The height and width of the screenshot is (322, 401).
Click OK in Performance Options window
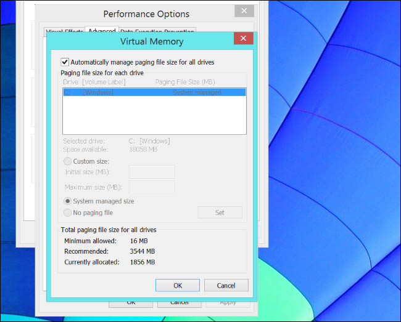click(131, 303)
